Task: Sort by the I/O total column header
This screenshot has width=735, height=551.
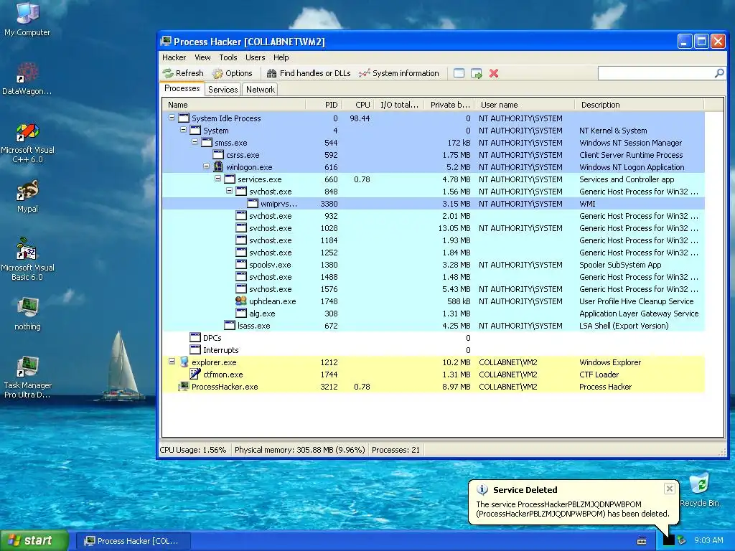Action: (x=400, y=105)
